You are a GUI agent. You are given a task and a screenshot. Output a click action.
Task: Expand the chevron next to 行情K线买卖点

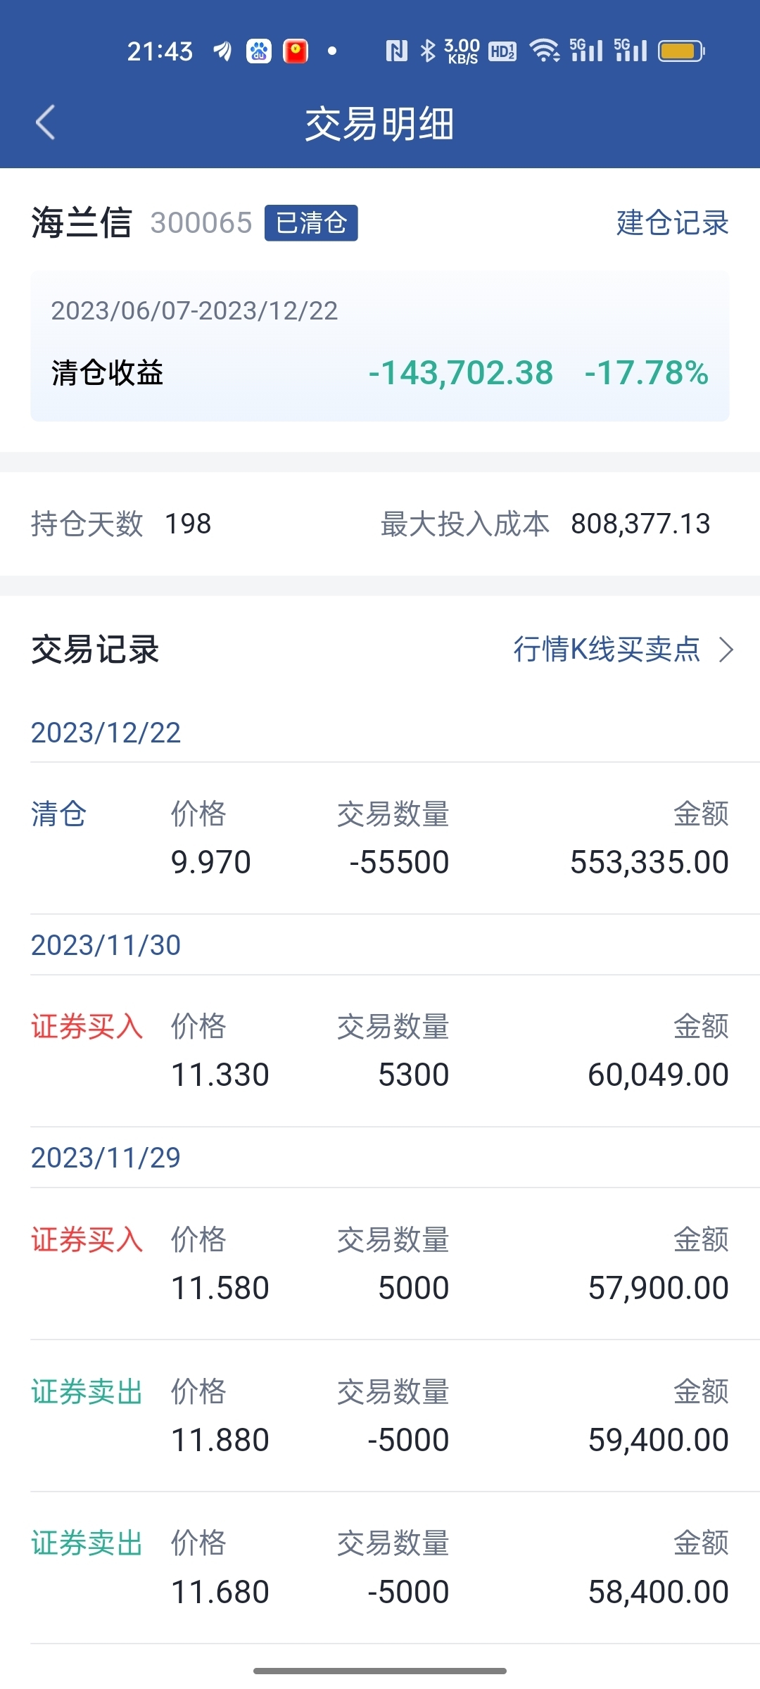[726, 650]
